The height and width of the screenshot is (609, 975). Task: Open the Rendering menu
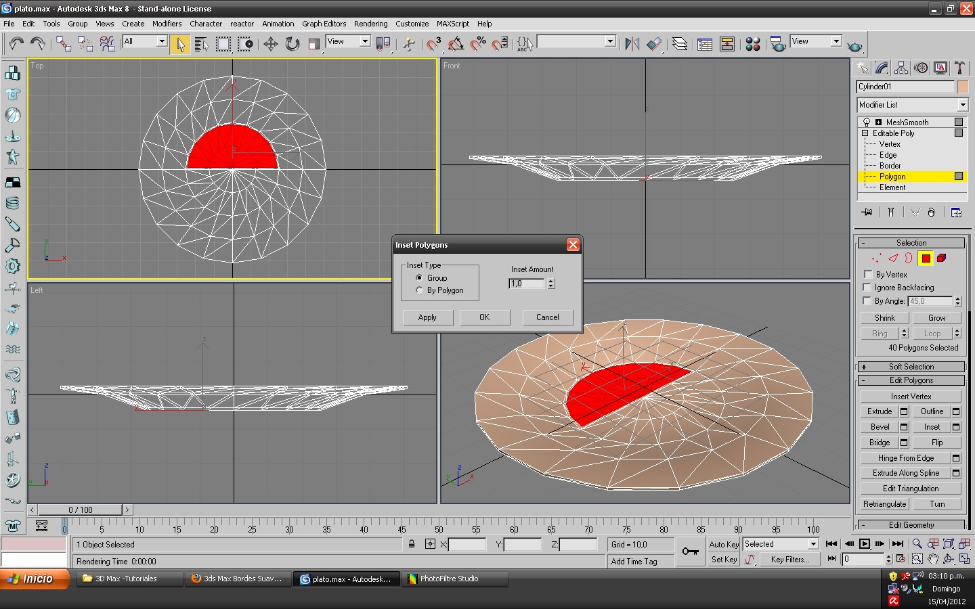point(370,24)
